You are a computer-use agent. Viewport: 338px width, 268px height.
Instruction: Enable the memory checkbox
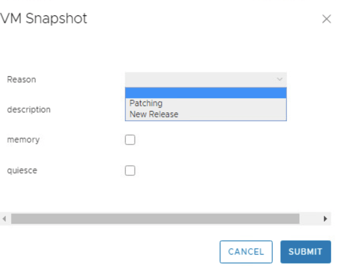pos(130,140)
